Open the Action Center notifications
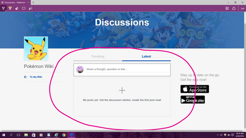 pos(233,135)
